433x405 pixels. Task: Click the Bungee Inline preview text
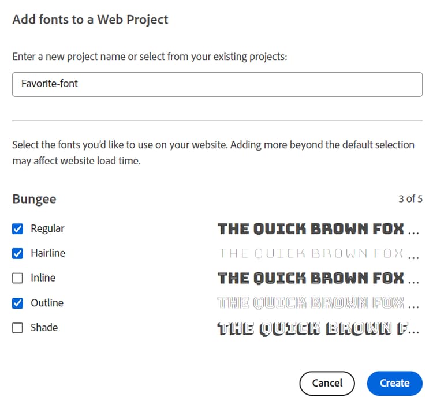pyautogui.click(x=318, y=278)
